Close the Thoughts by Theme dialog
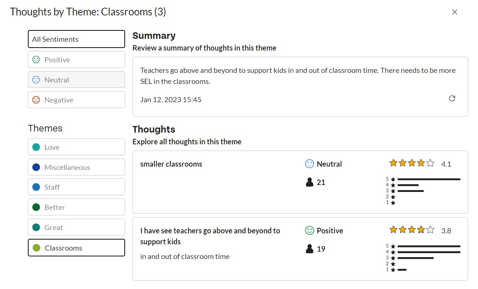The image size is (478, 289). point(455,12)
